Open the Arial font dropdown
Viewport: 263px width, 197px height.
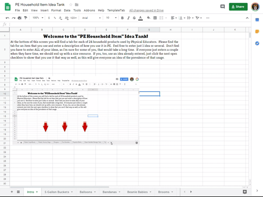(x=91, y=18)
